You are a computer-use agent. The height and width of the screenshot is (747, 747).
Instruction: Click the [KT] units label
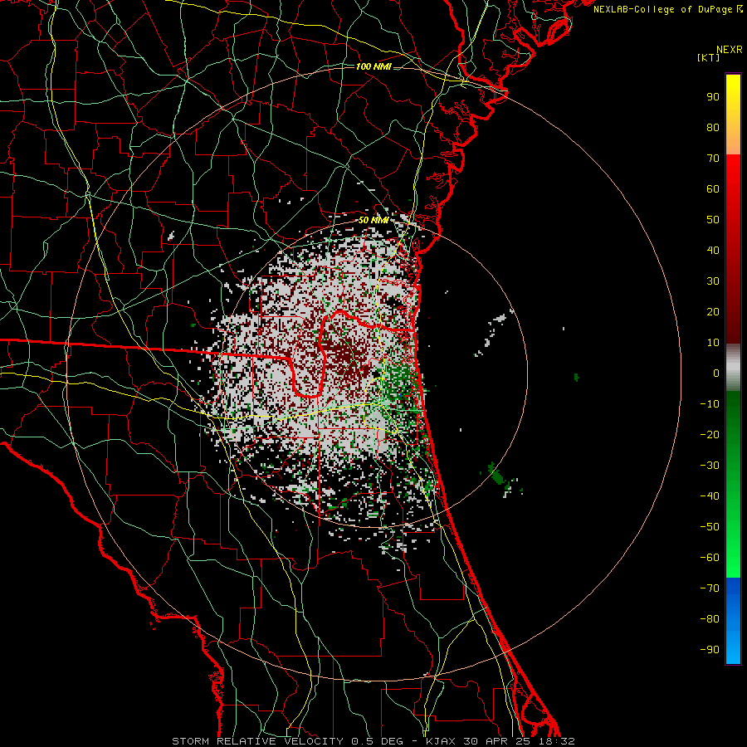pos(708,57)
